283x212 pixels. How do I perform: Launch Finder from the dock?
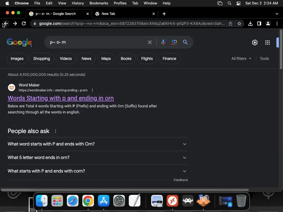[x=42, y=201]
